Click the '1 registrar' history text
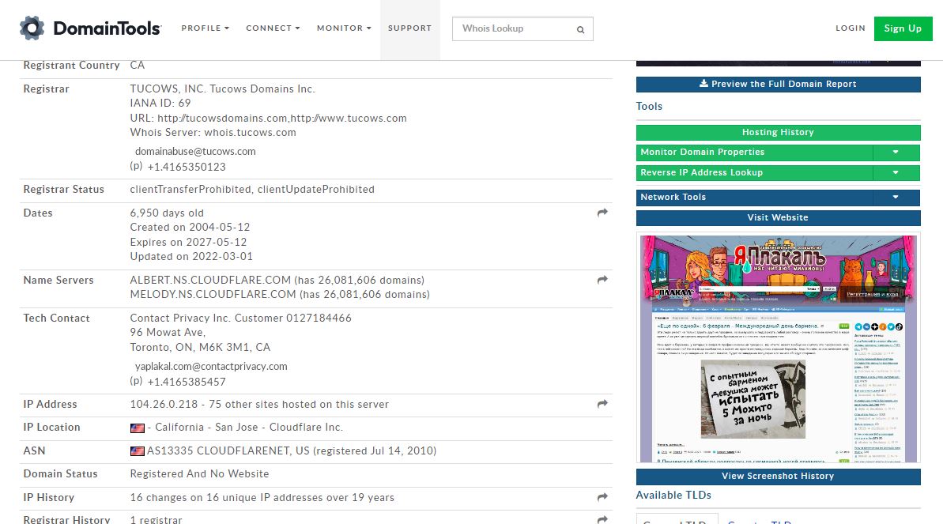943x524 pixels. [x=156, y=520]
